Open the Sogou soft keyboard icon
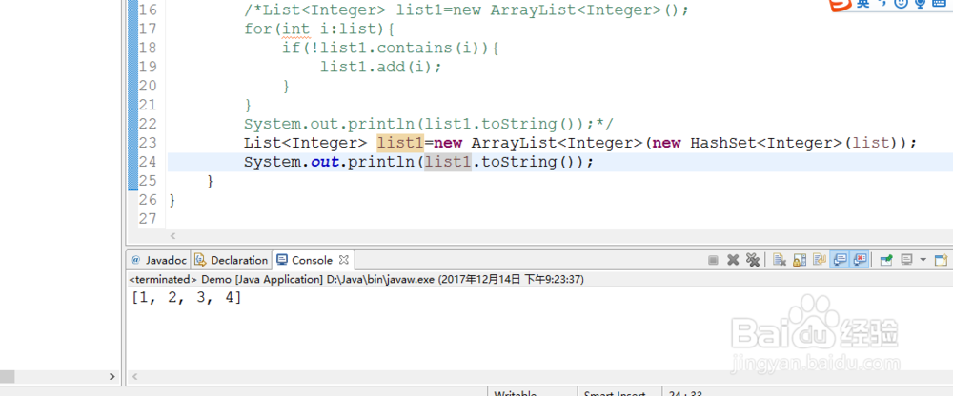 (x=939, y=3)
